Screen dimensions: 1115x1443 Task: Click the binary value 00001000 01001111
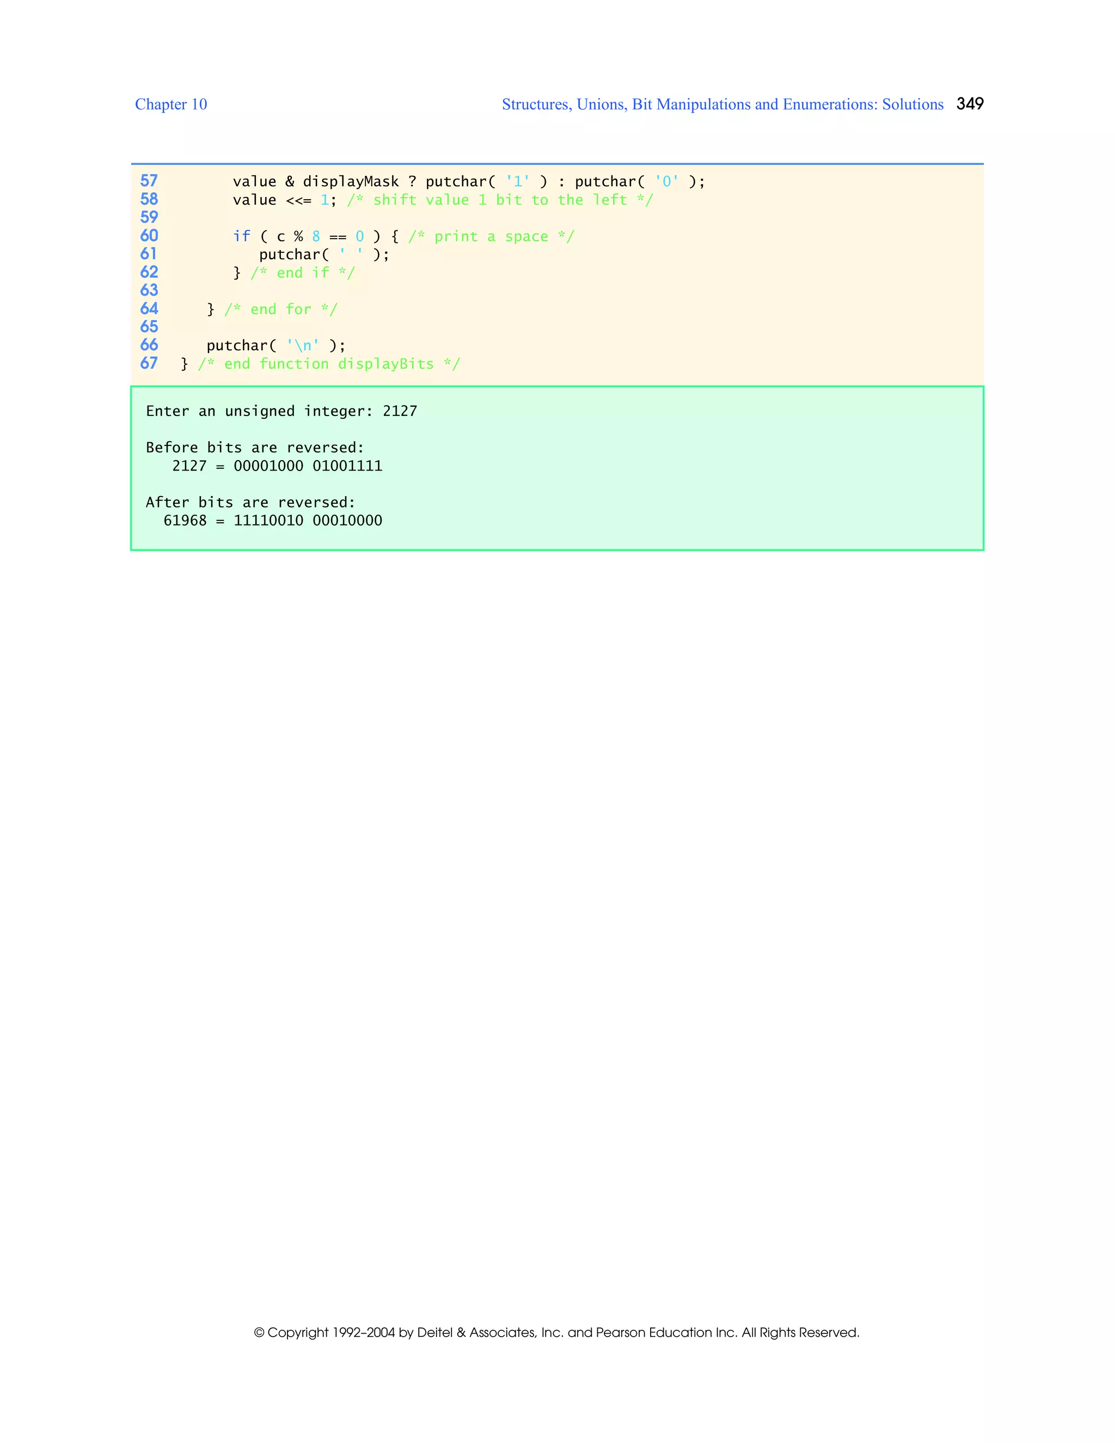click(308, 466)
